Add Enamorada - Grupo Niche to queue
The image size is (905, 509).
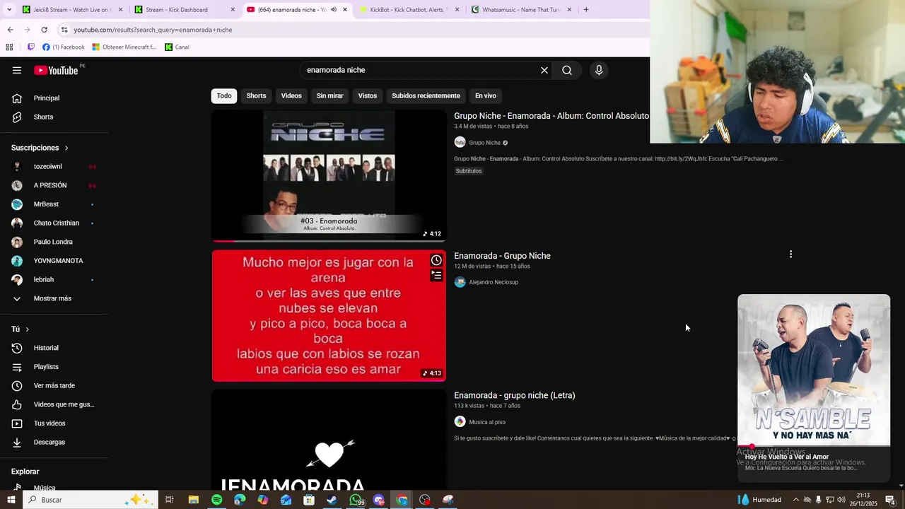436,275
